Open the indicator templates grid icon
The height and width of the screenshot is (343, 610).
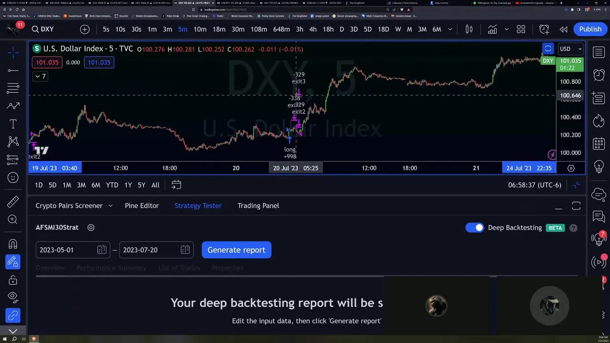click(x=521, y=29)
